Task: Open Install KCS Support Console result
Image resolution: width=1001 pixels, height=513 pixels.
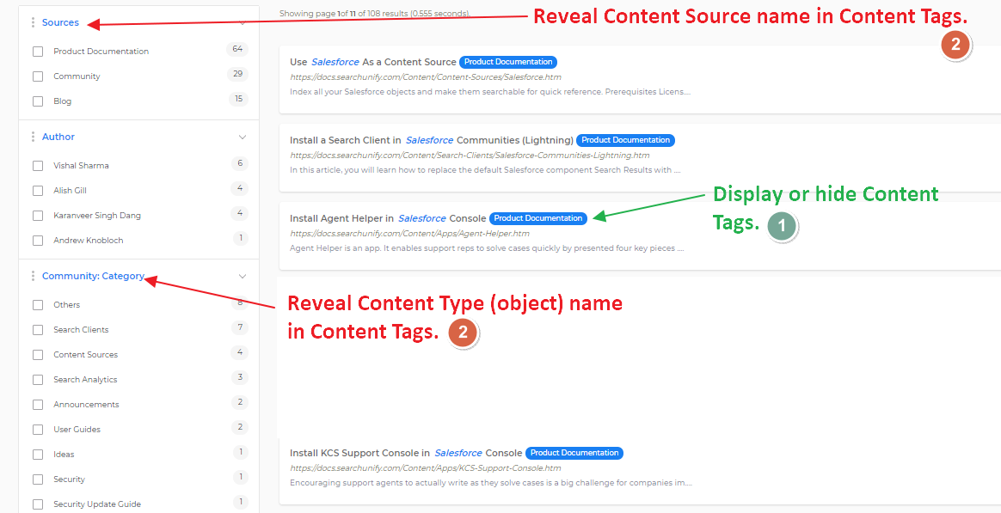Action: pos(405,453)
